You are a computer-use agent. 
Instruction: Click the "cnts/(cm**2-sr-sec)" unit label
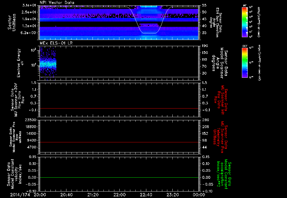click(259, 22)
